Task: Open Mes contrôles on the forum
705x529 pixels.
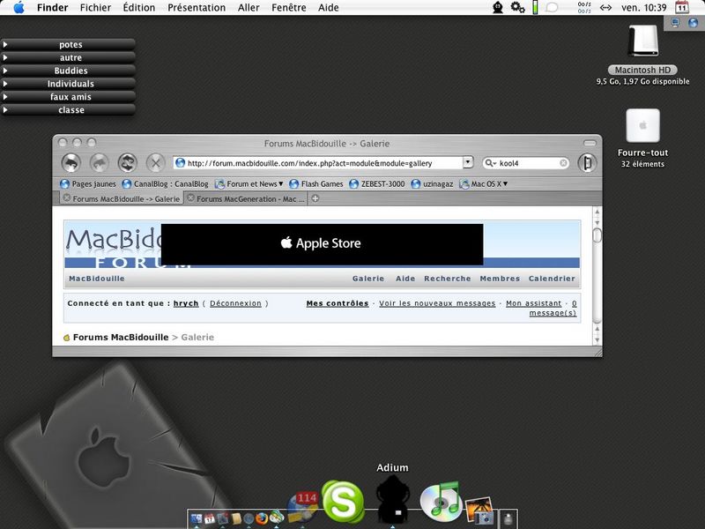Action: coord(338,303)
